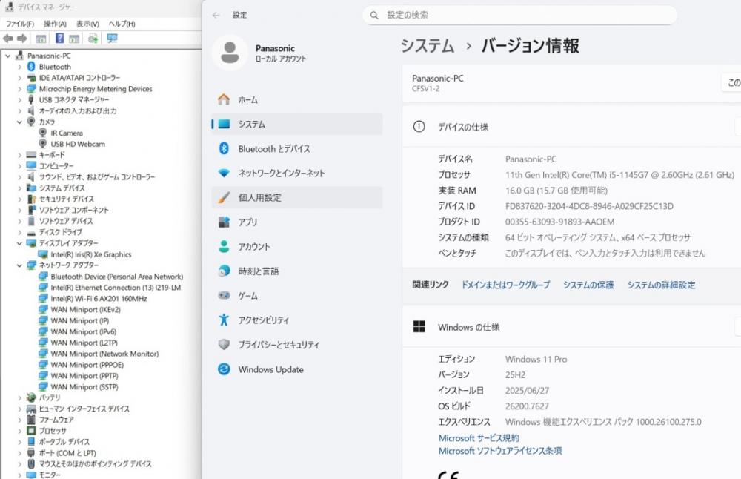
Task: Click the Back arrow in Device Manager toolbar
Action: click(8, 39)
